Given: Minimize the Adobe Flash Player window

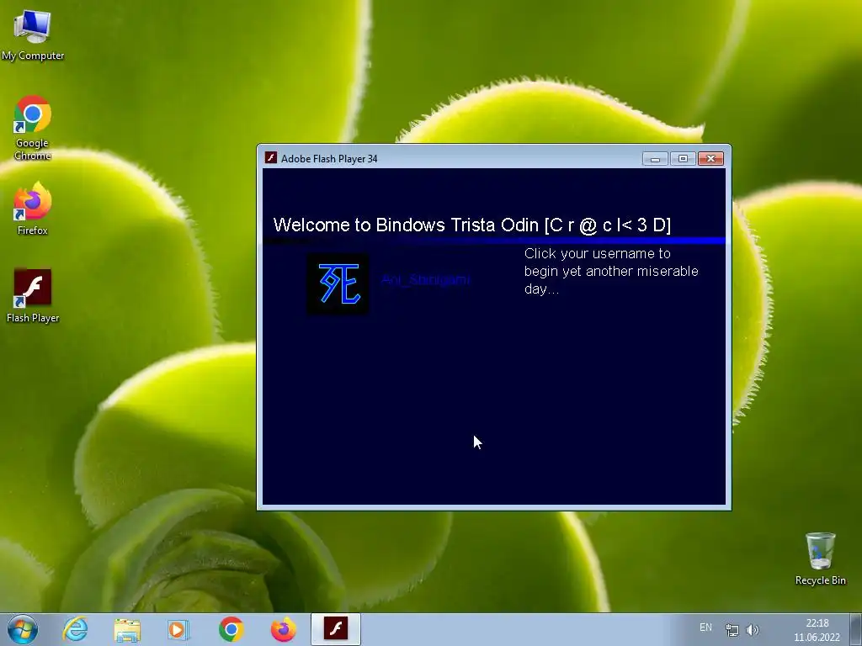Looking at the screenshot, I should pos(655,159).
